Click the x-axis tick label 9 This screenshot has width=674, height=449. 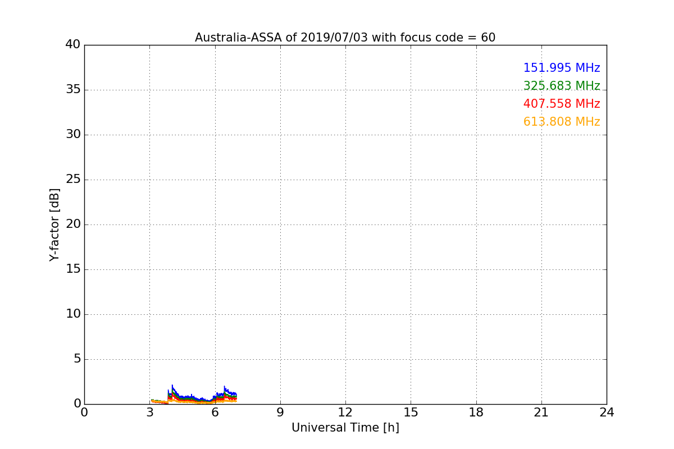[280, 413]
